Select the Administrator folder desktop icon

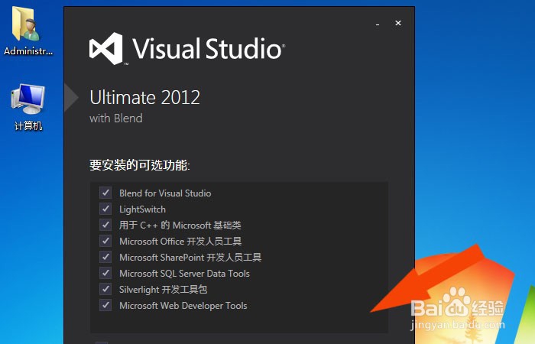[x=28, y=31]
